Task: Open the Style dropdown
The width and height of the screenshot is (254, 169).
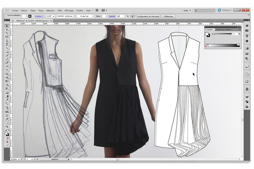Action: pyautogui.click(x=107, y=16)
